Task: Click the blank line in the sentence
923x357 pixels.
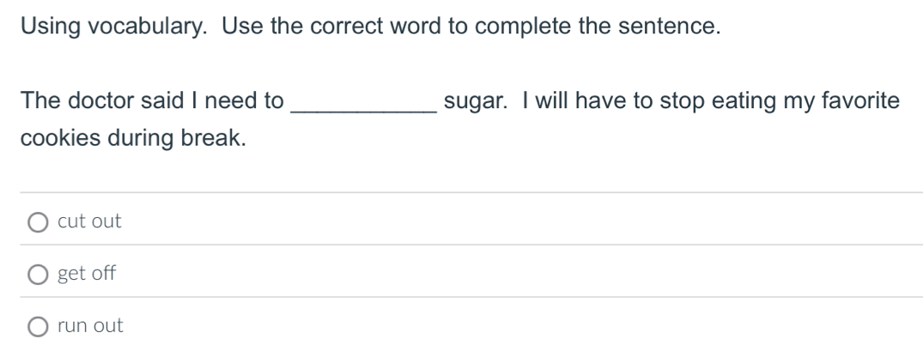Action: (364, 103)
